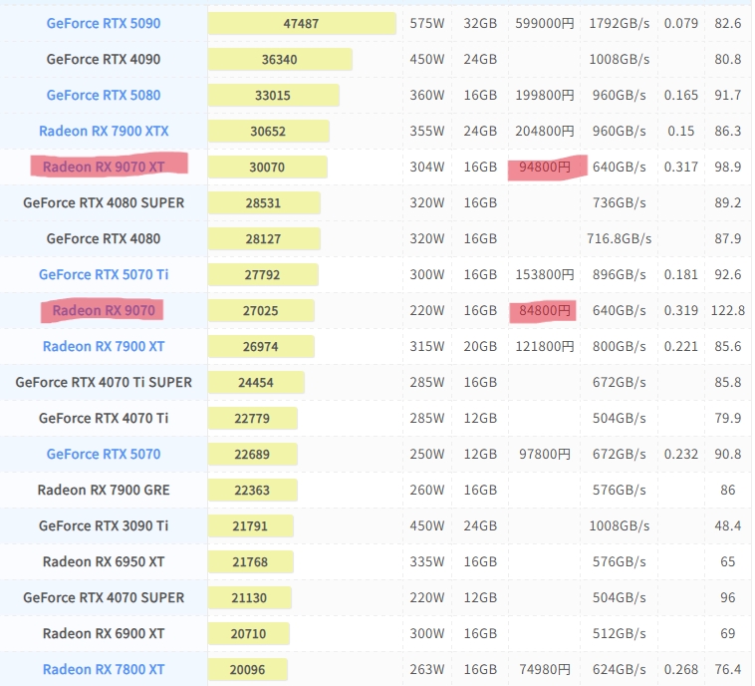The image size is (755, 686).
Task: Click the 1792GB/s bandwidth value
Action: (620, 23)
